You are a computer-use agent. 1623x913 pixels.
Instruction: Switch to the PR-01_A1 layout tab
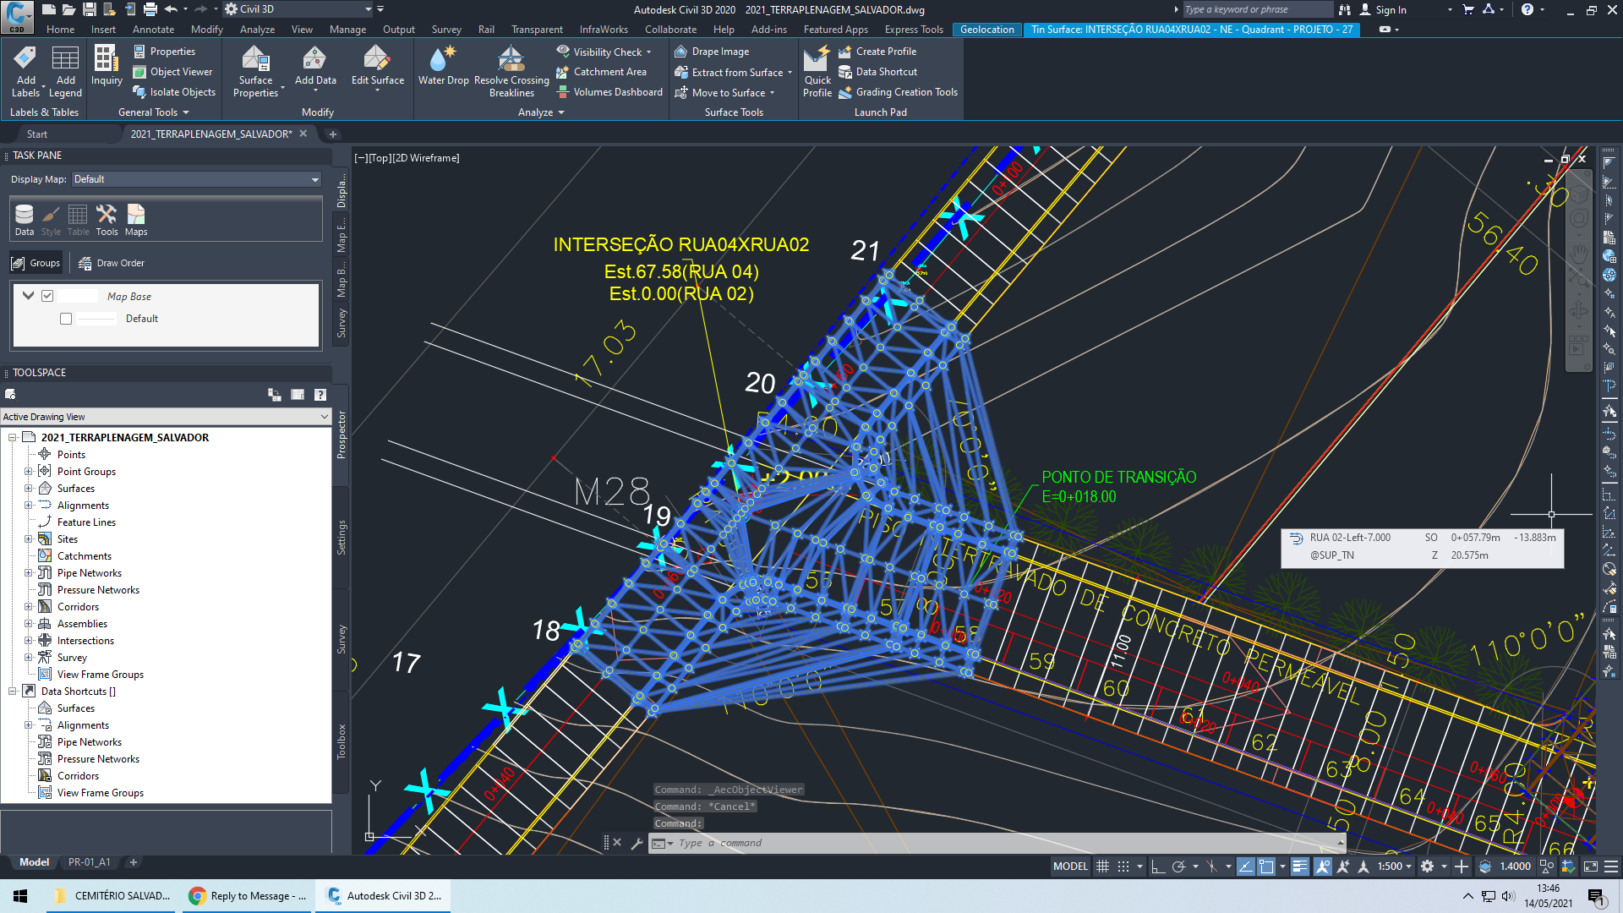[x=89, y=862]
